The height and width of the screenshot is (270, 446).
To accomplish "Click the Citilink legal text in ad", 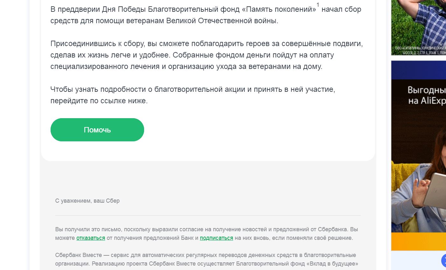I will pos(420,50).
